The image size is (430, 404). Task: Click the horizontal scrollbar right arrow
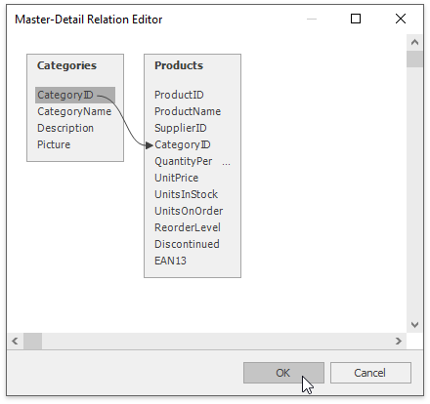399,341
